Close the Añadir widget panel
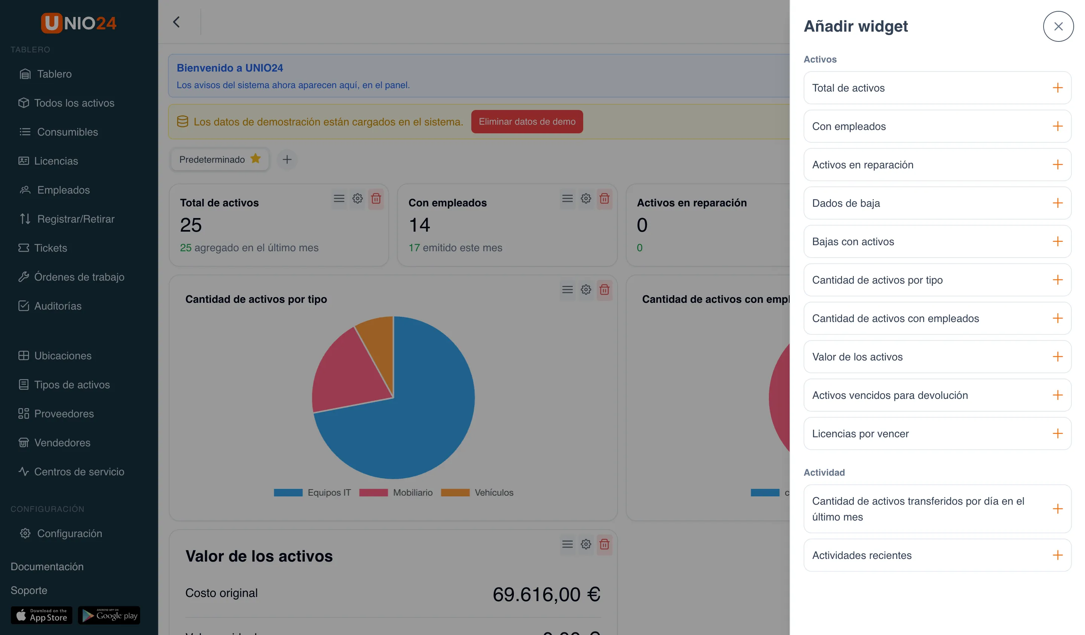The width and height of the screenshot is (1085, 635). tap(1057, 26)
